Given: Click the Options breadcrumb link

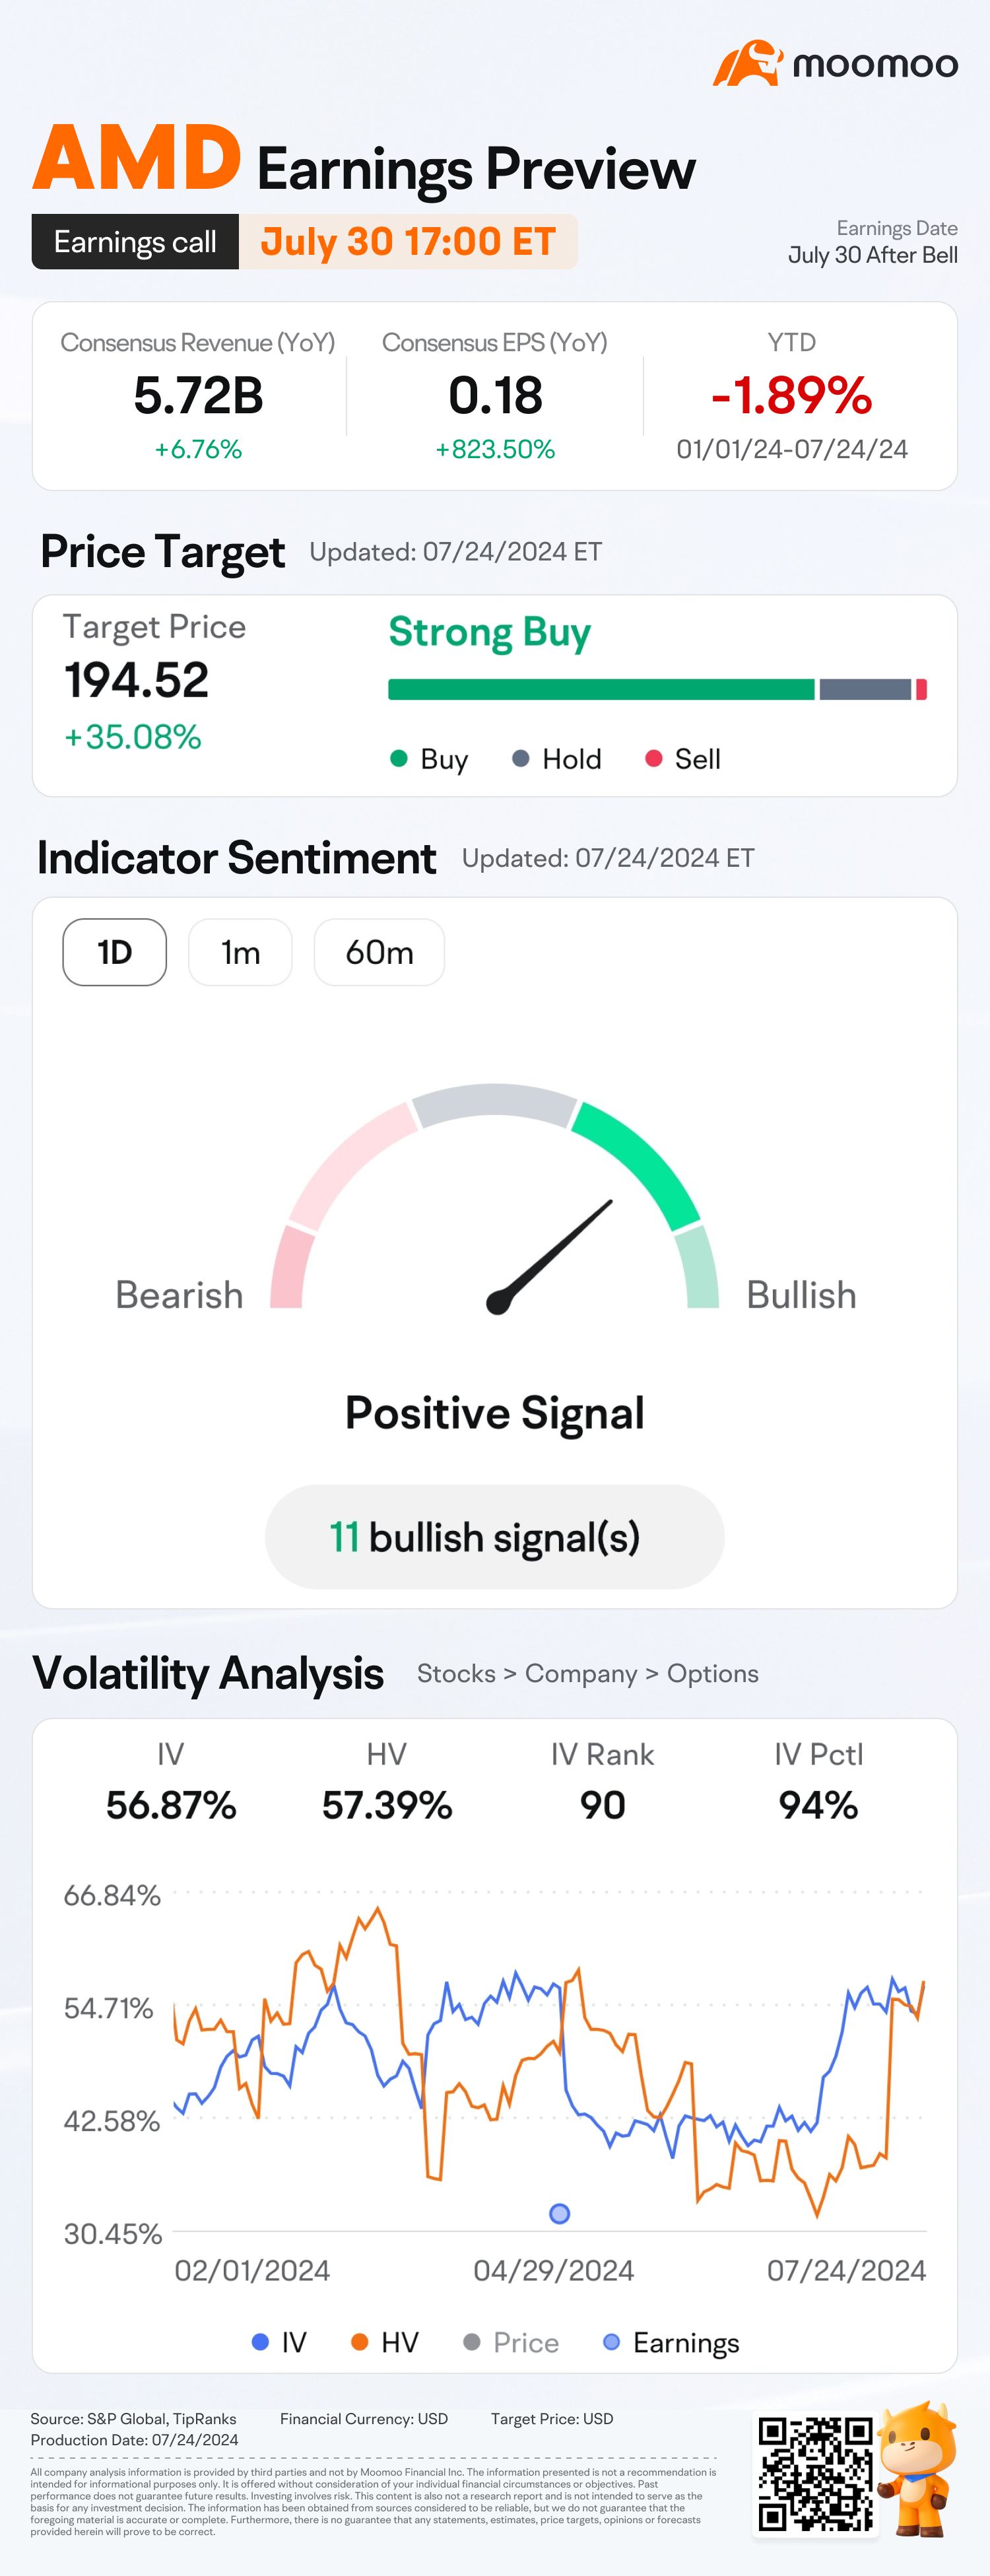Looking at the screenshot, I should tap(712, 1673).
